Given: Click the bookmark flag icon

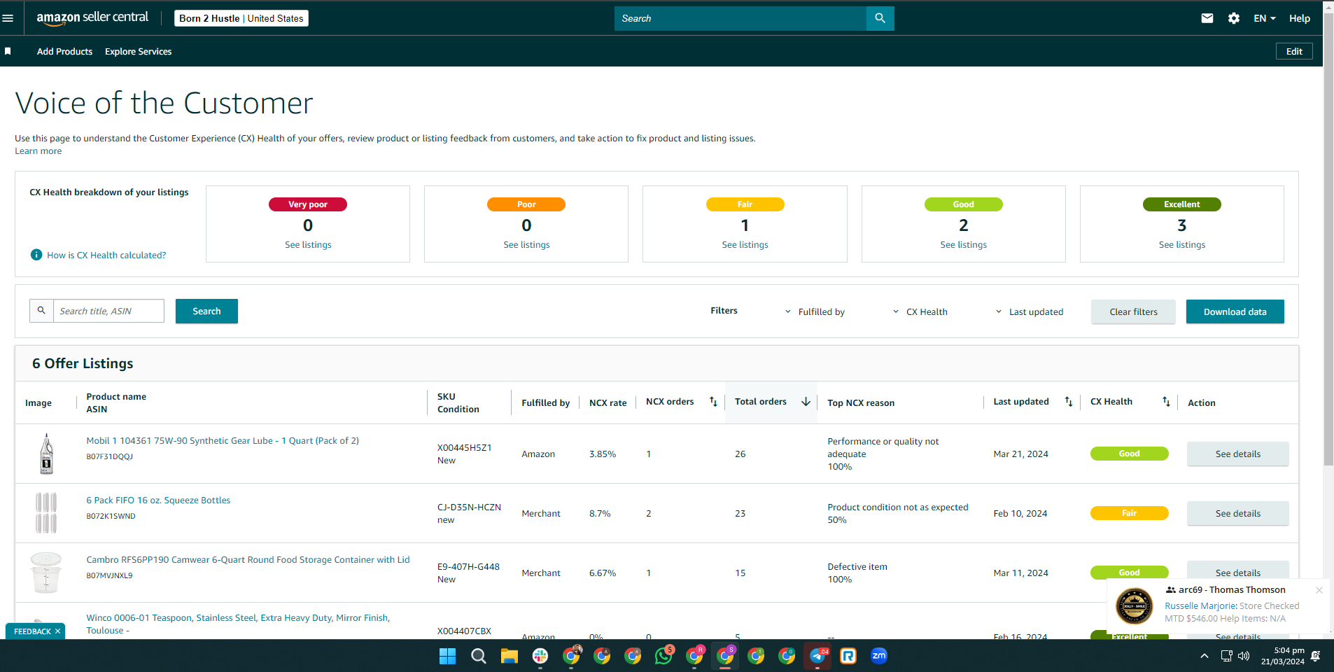Looking at the screenshot, I should pyautogui.click(x=8, y=51).
